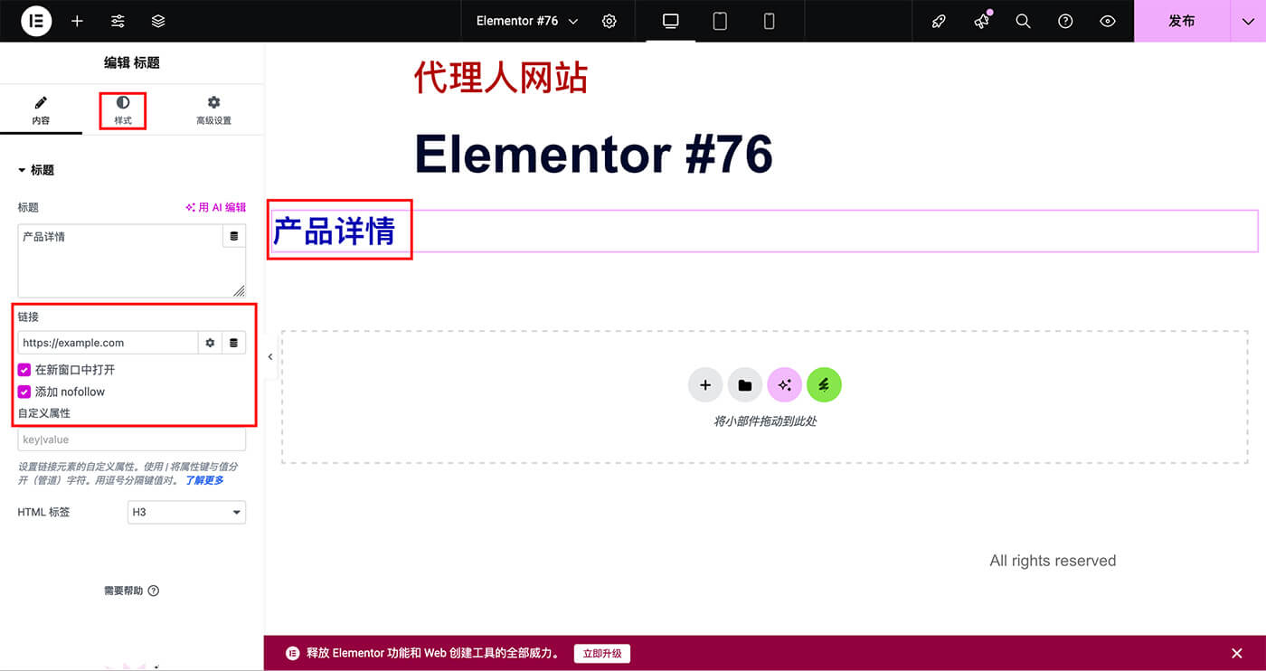Click 需要帮助 help link

point(131,591)
